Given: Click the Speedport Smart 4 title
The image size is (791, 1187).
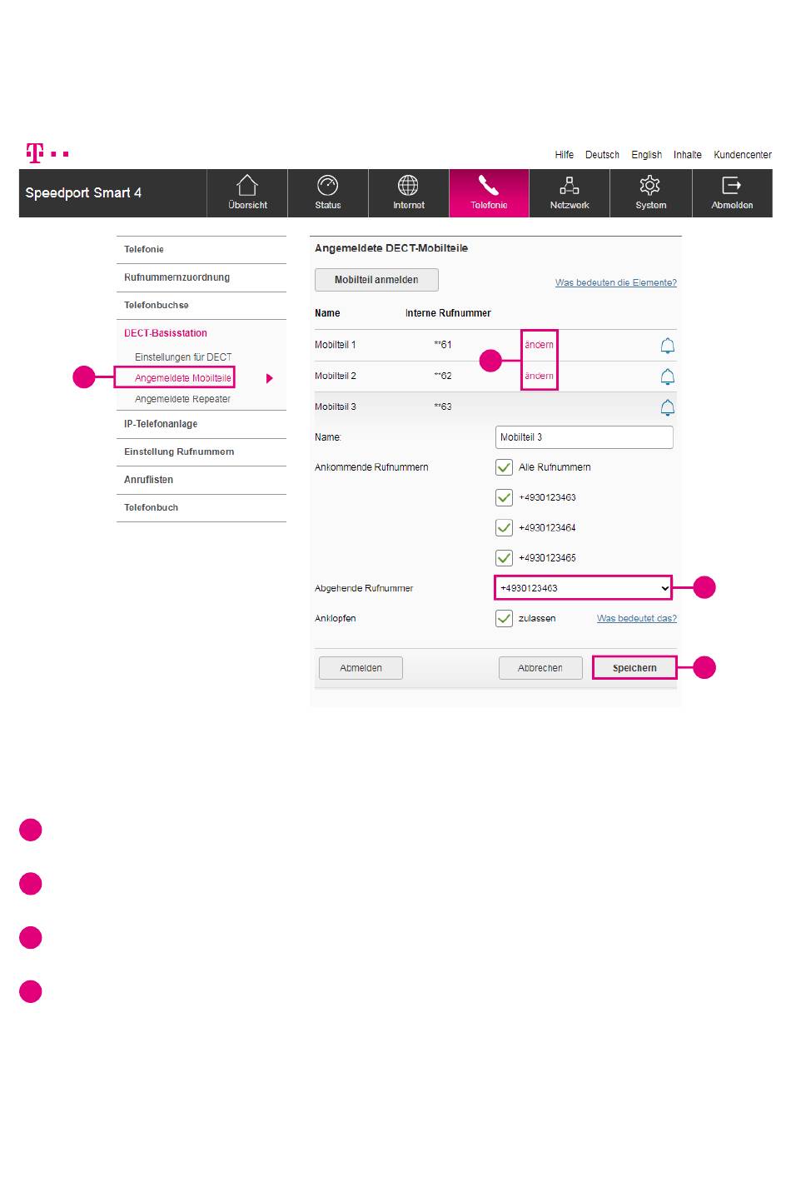Looking at the screenshot, I should point(83,193).
